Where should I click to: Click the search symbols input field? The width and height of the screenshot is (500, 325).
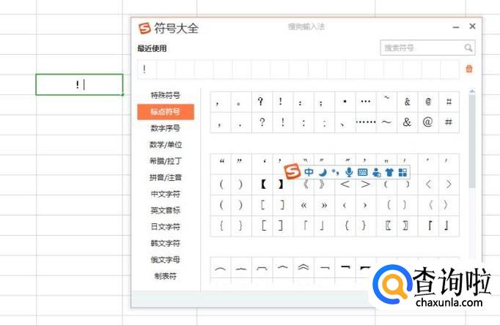point(422,48)
